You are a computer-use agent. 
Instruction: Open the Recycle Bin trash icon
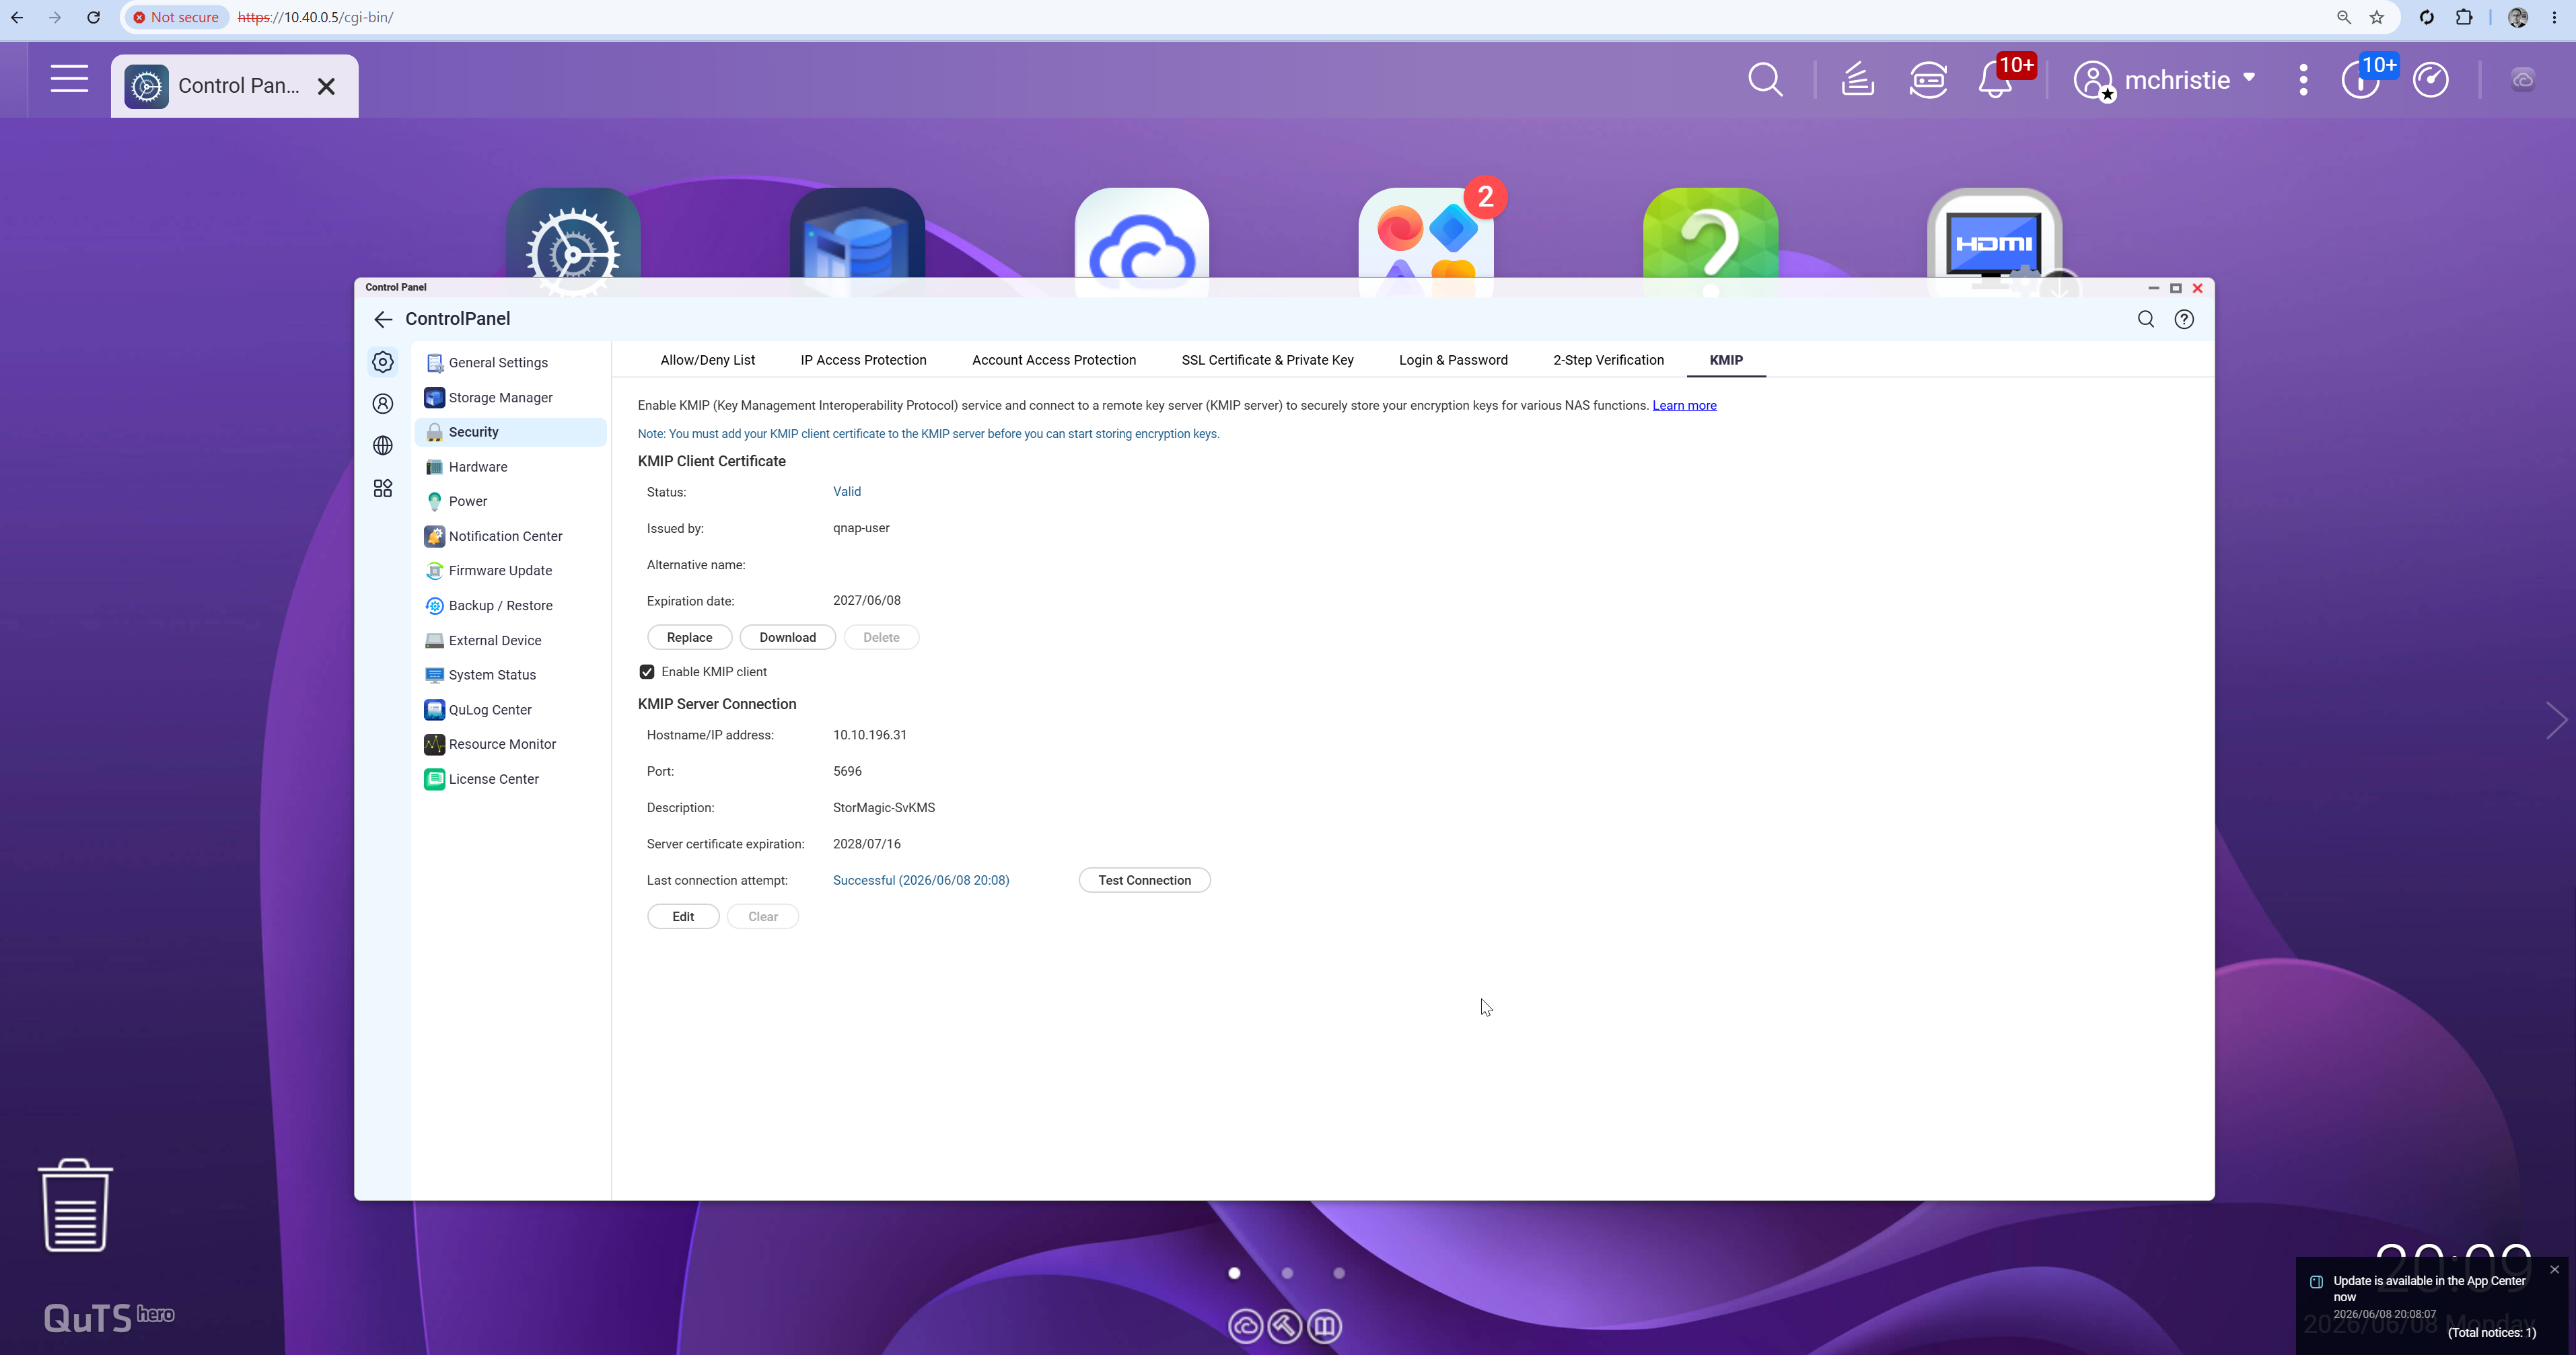[75, 1205]
